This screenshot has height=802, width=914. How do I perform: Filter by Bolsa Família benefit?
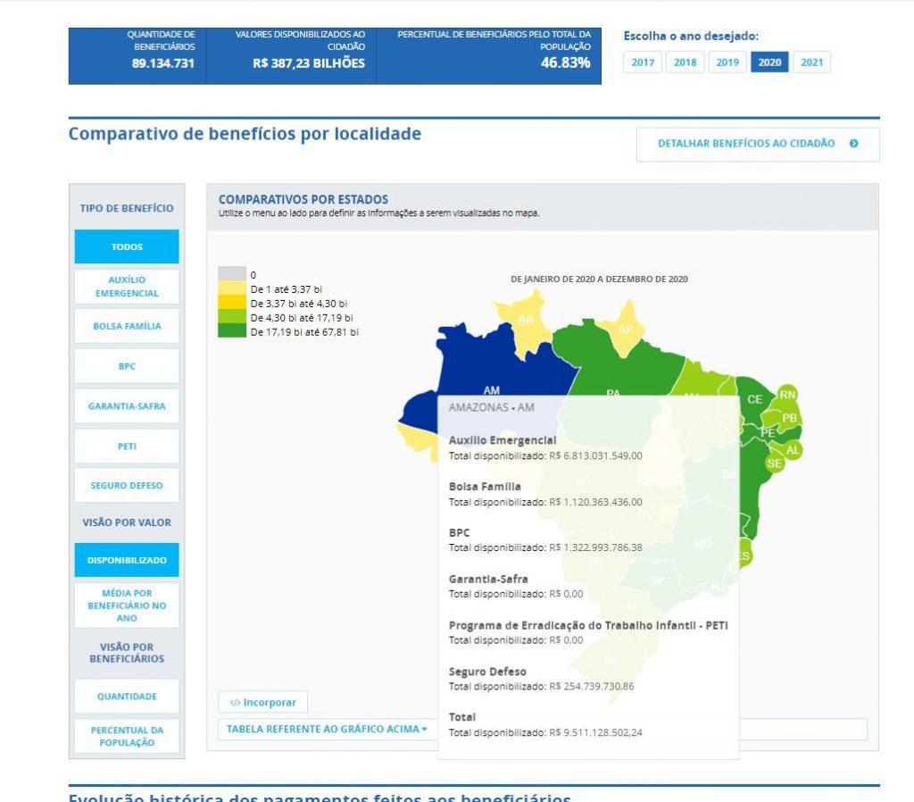127,327
